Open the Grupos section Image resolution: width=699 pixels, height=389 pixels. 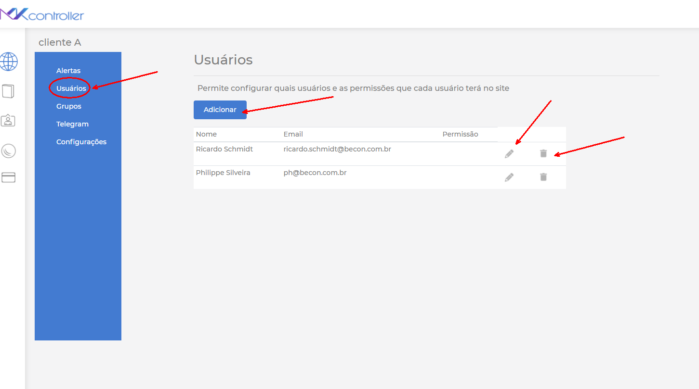(x=68, y=106)
